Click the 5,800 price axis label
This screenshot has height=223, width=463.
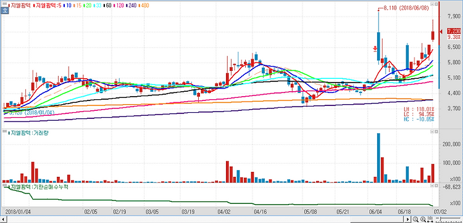[x=454, y=62]
